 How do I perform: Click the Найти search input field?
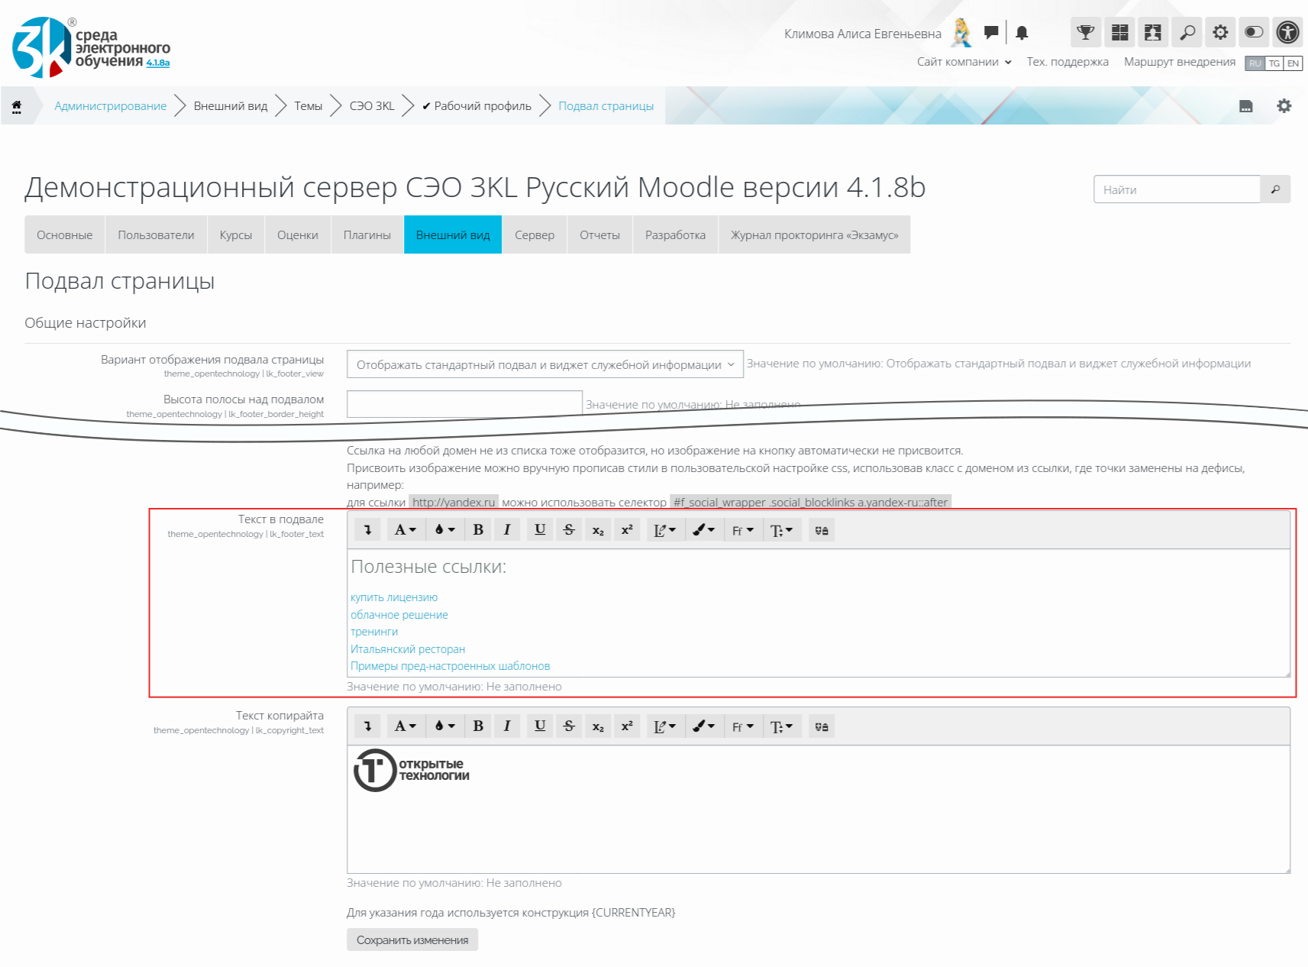tap(1177, 189)
